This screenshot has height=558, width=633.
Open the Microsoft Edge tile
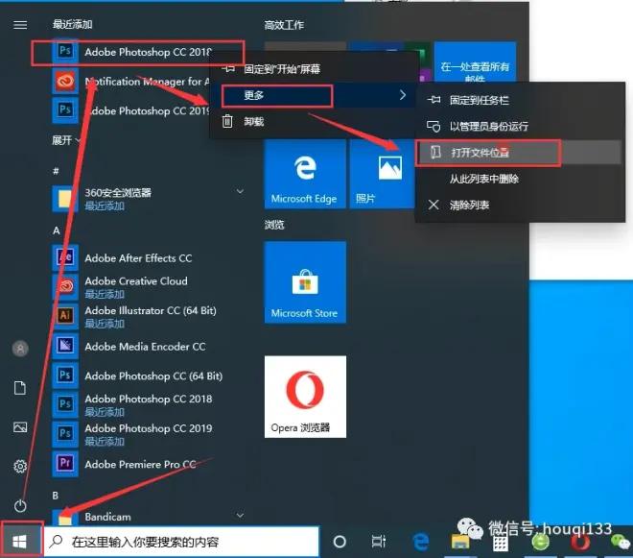pos(305,174)
